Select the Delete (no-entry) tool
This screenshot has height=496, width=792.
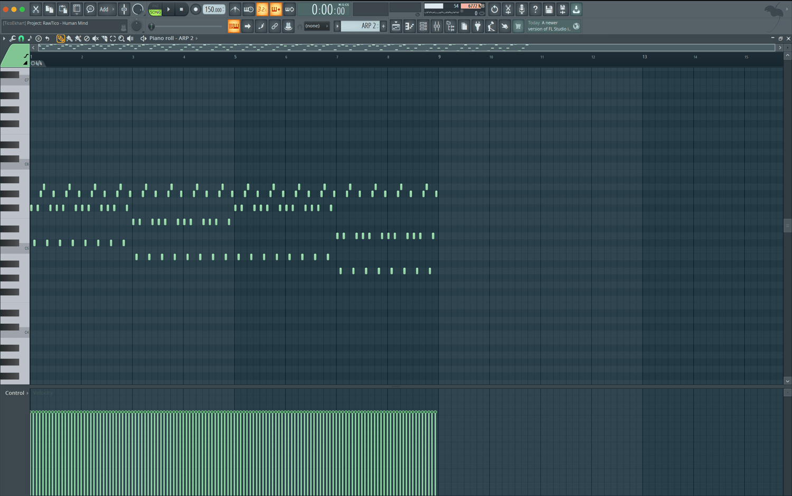tap(87, 39)
